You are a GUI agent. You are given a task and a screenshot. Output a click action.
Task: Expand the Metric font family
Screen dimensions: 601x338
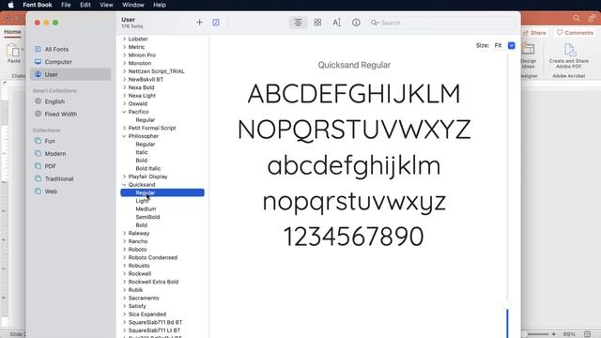124,47
